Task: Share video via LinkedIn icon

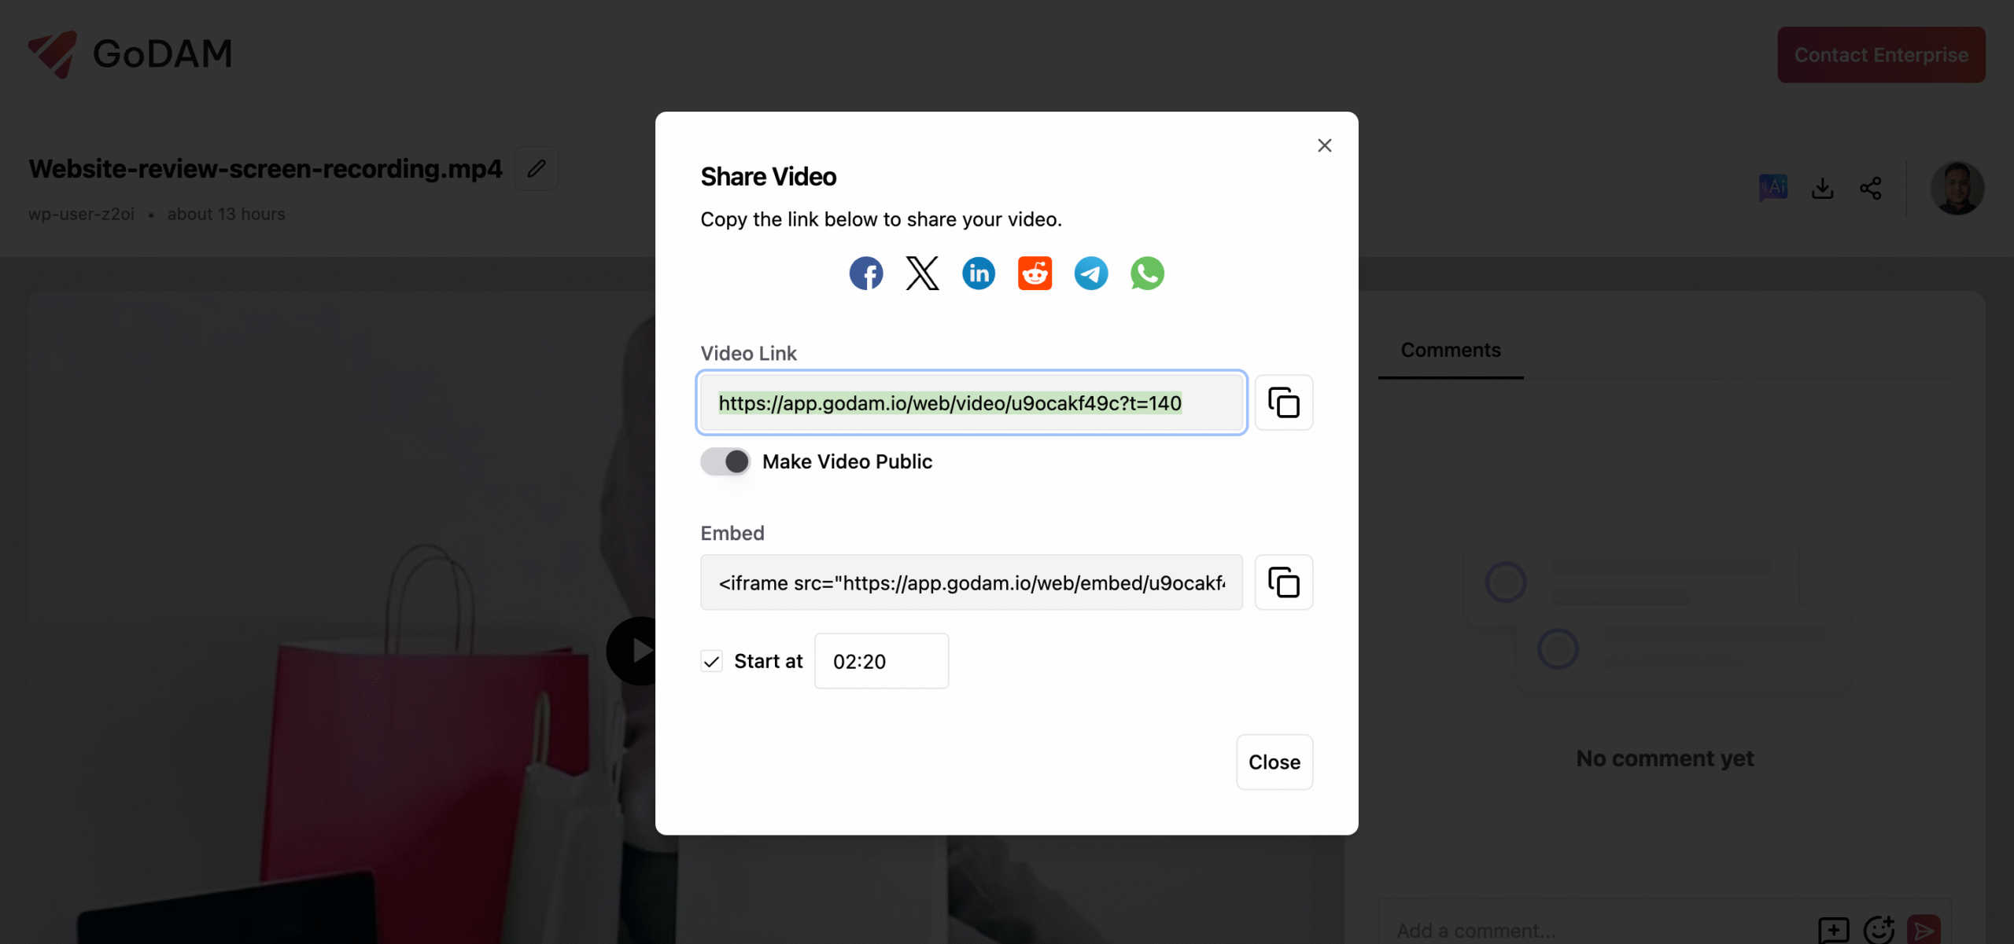Action: click(x=979, y=274)
